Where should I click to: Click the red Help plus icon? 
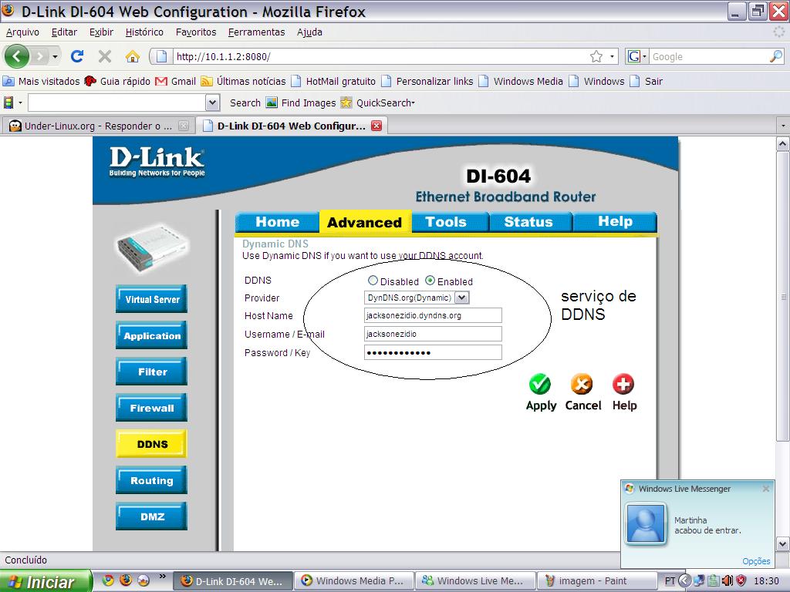coord(623,385)
